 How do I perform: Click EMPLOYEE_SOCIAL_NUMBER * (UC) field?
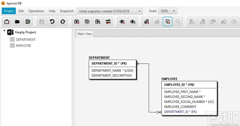coord(189,102)
